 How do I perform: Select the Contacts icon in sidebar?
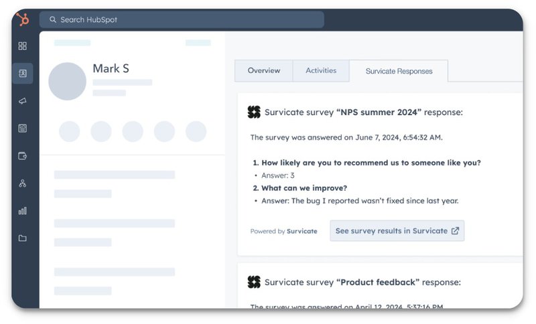(23, 73)
